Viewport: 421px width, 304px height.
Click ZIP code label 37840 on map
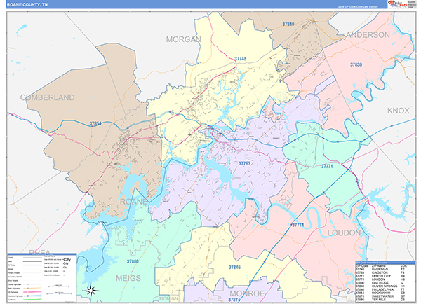pos(288,24)
